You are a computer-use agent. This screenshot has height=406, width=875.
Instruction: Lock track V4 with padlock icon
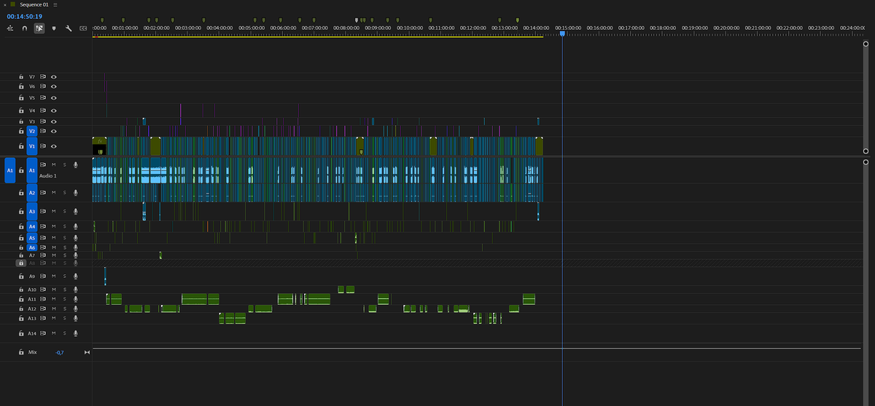[x=21, y=111]
